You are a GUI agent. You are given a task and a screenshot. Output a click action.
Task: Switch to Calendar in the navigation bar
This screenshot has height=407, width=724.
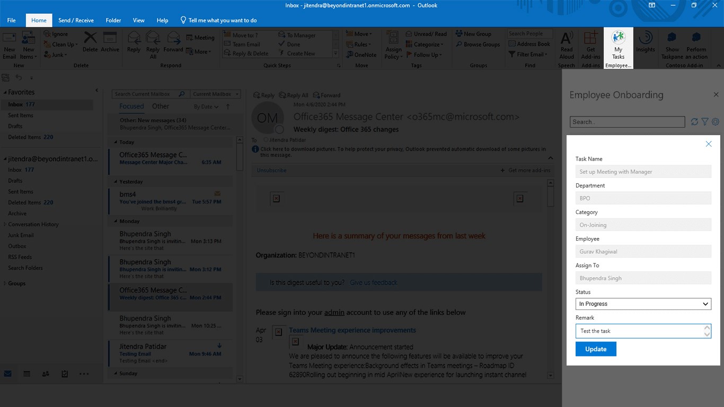pyautogui.click(x=27, y=374)
